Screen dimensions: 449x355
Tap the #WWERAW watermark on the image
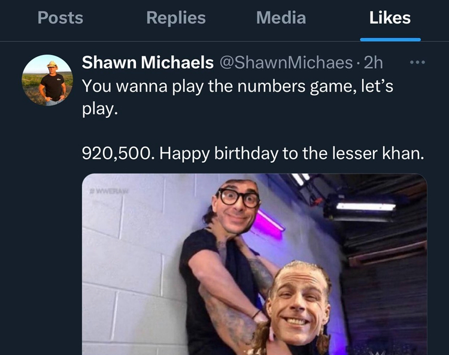pos(109,191)
